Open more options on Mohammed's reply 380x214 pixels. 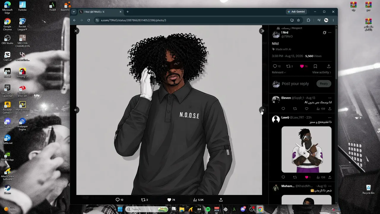click(x=330, y=186)
